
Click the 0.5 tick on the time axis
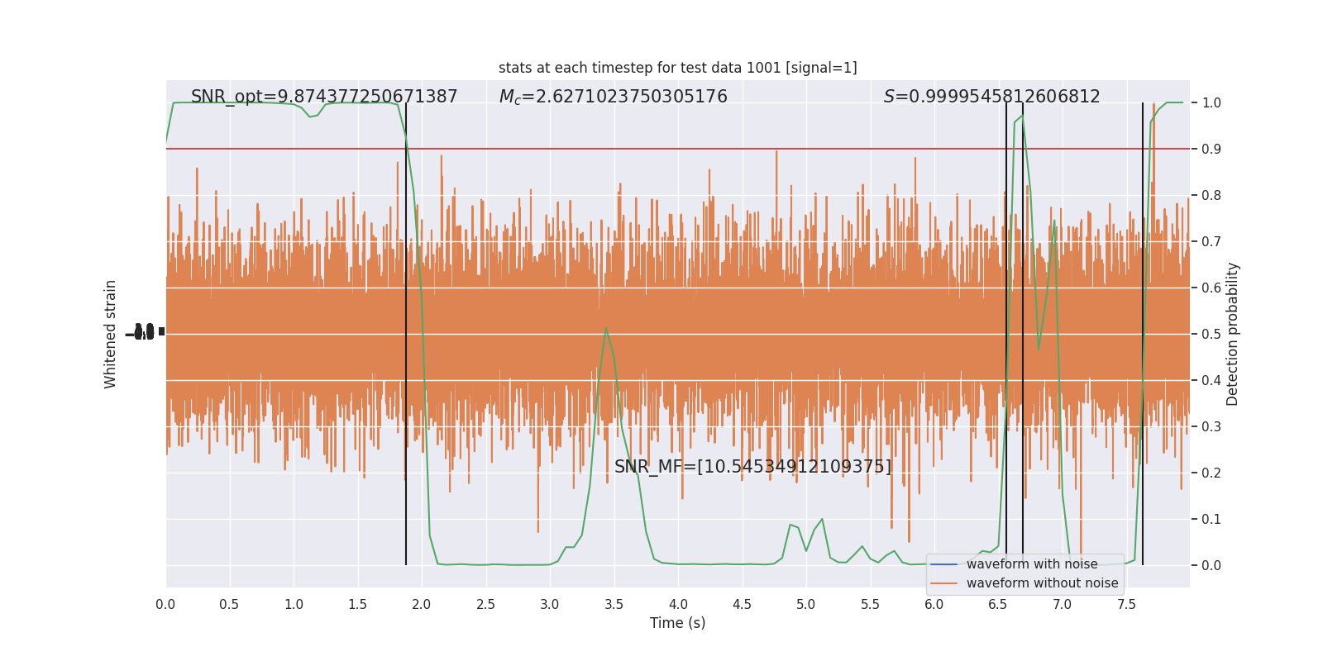click(x=229, y=605)
